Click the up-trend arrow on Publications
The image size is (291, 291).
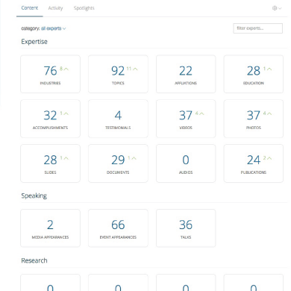269,158
